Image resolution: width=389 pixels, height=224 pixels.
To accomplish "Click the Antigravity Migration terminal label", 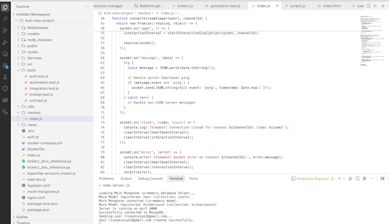I will click(x=312, y=179).
